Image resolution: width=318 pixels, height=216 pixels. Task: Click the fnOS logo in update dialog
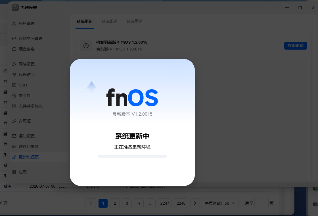tap(132, 97)
